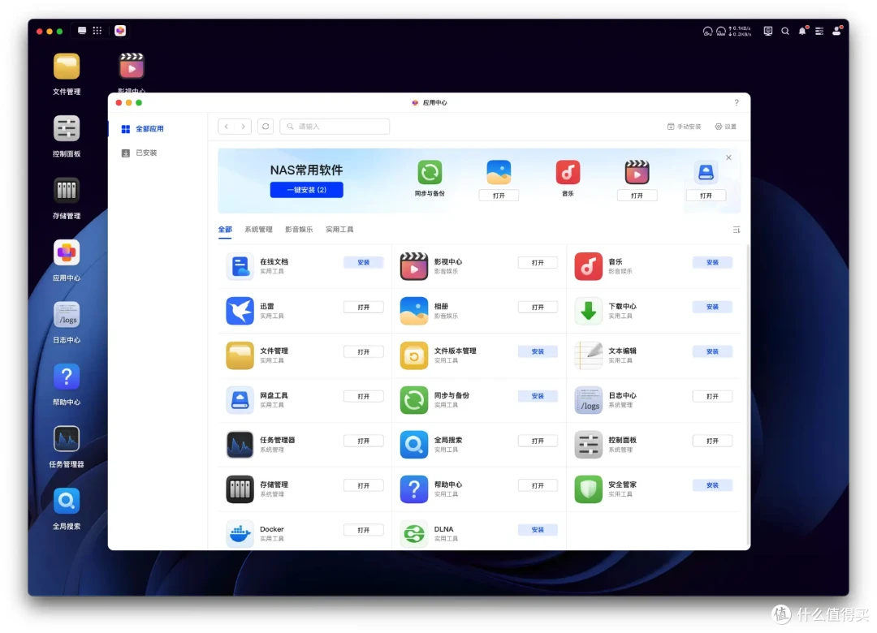The height and width of the screenshot is (633, 877).
Task: Open 全局搜索 desktop icon
Action: click(66, 501)
